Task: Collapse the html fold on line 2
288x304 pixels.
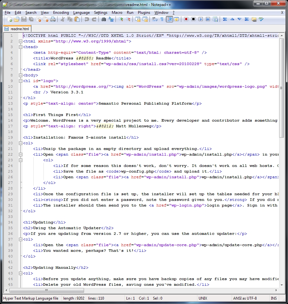Action: [x=20, y=41]
